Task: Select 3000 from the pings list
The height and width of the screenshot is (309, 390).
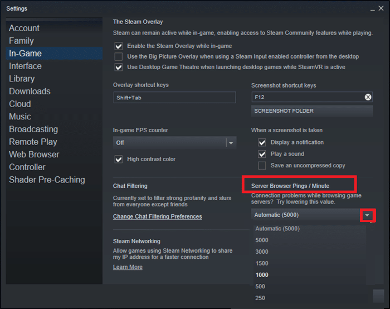Action: 262,252
